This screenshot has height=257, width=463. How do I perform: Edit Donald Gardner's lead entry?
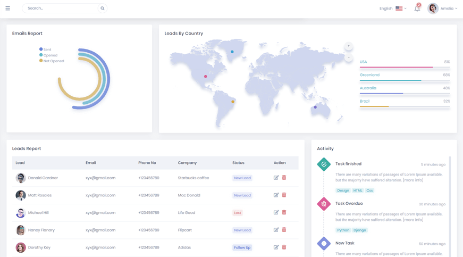click(276, 178)
